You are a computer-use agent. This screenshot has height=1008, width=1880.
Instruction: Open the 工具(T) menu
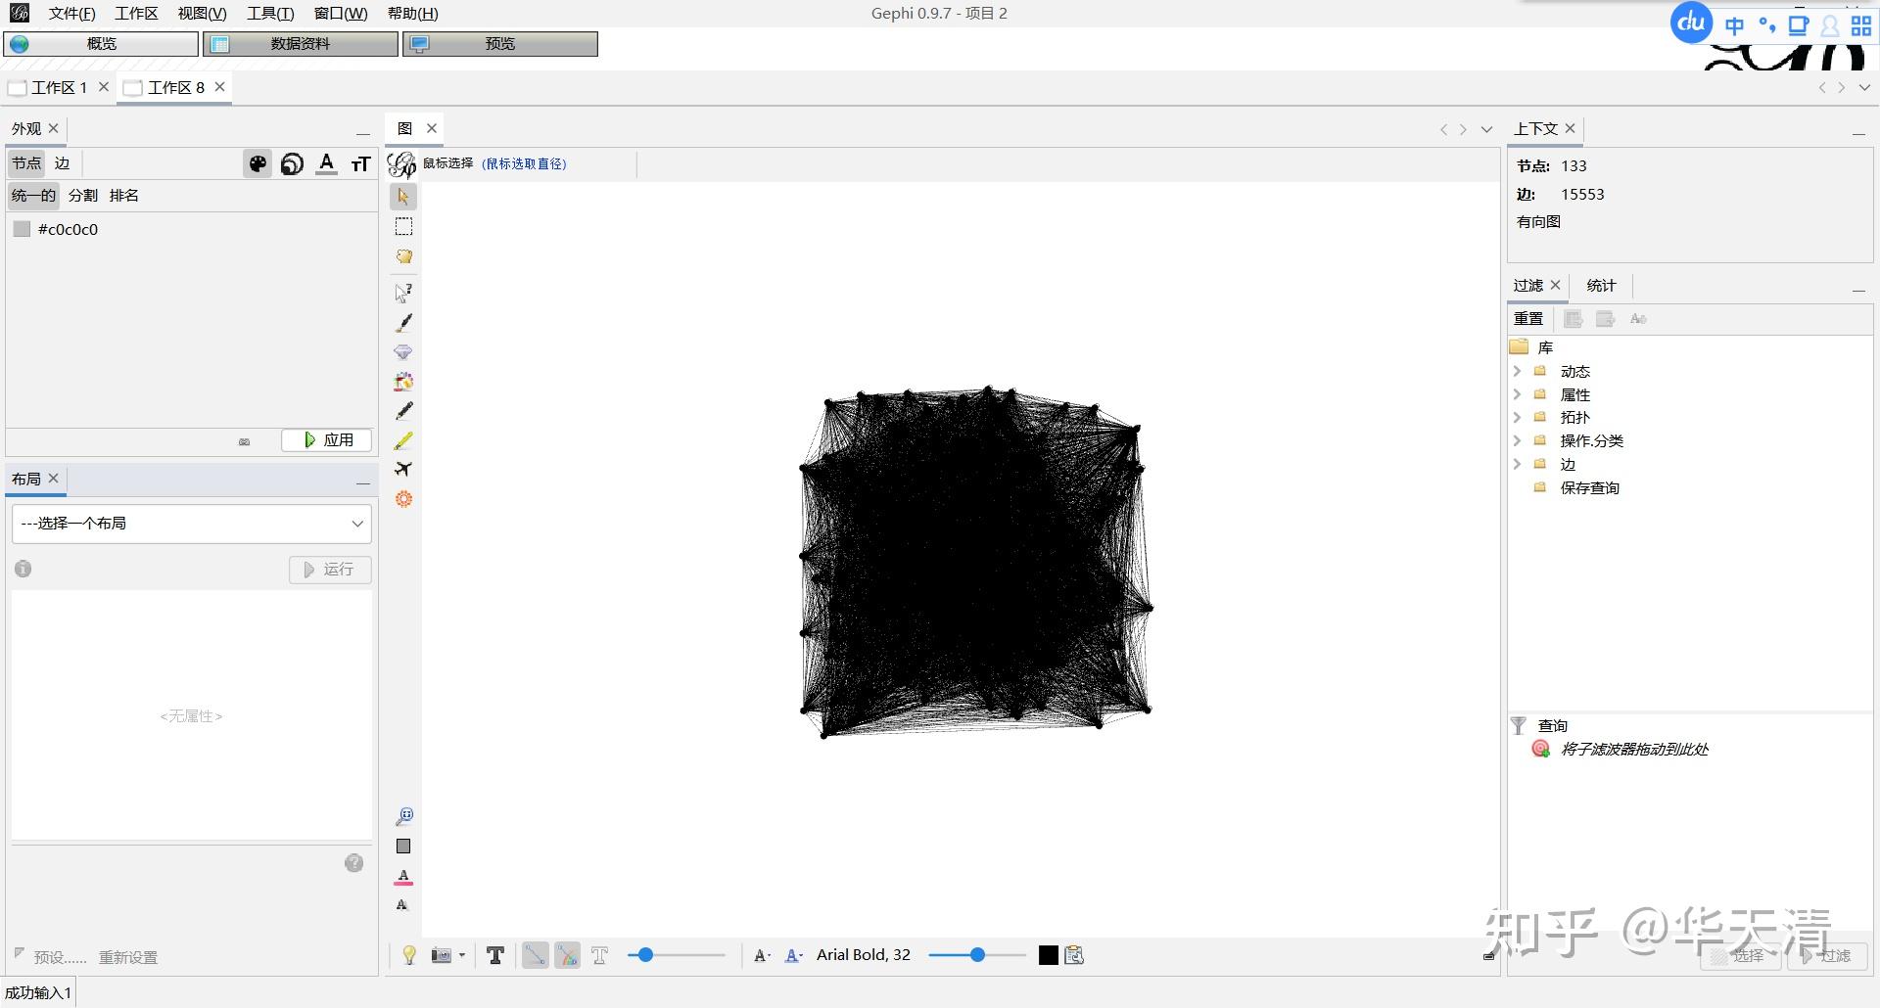(x=270, y=14)
